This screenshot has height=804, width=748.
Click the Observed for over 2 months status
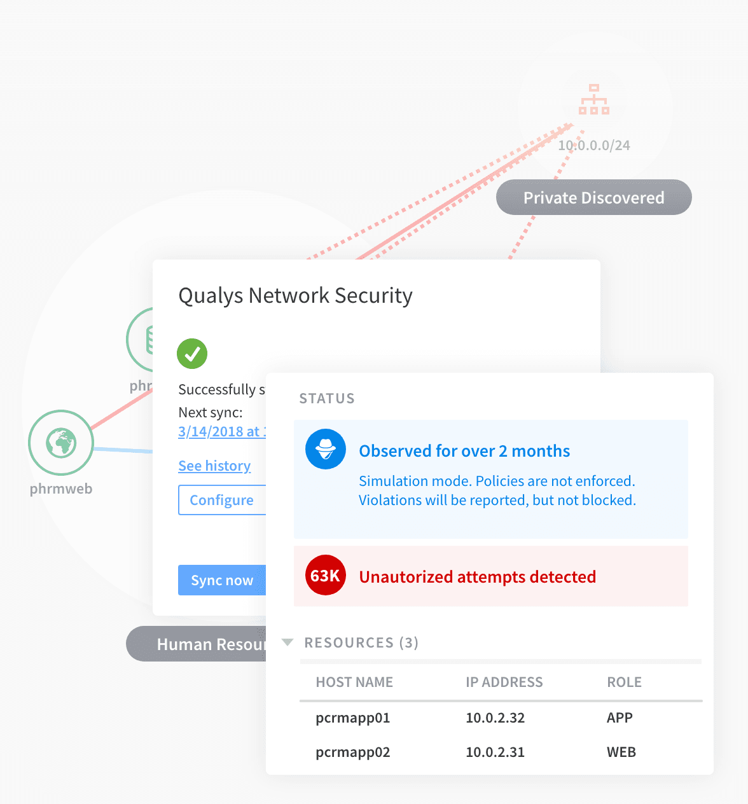click(464, 451)
